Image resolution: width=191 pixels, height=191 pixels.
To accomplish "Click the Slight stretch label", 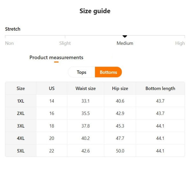I will [65, 43].
